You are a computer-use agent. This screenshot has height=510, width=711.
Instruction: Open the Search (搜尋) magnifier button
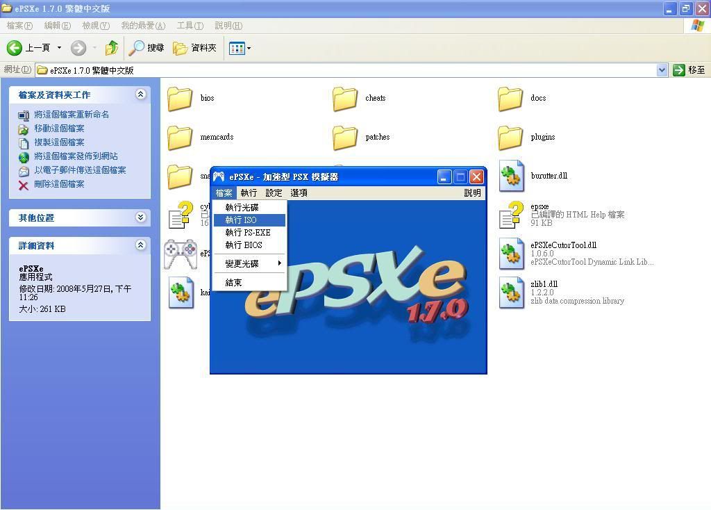pos(146,48)
